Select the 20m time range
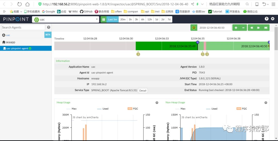Image resolution: width=278 pixels, height=141 pixels. [x=123, y=19]
